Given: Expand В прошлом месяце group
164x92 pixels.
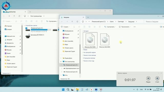Looking at the screenshot, I should [83, 58].
